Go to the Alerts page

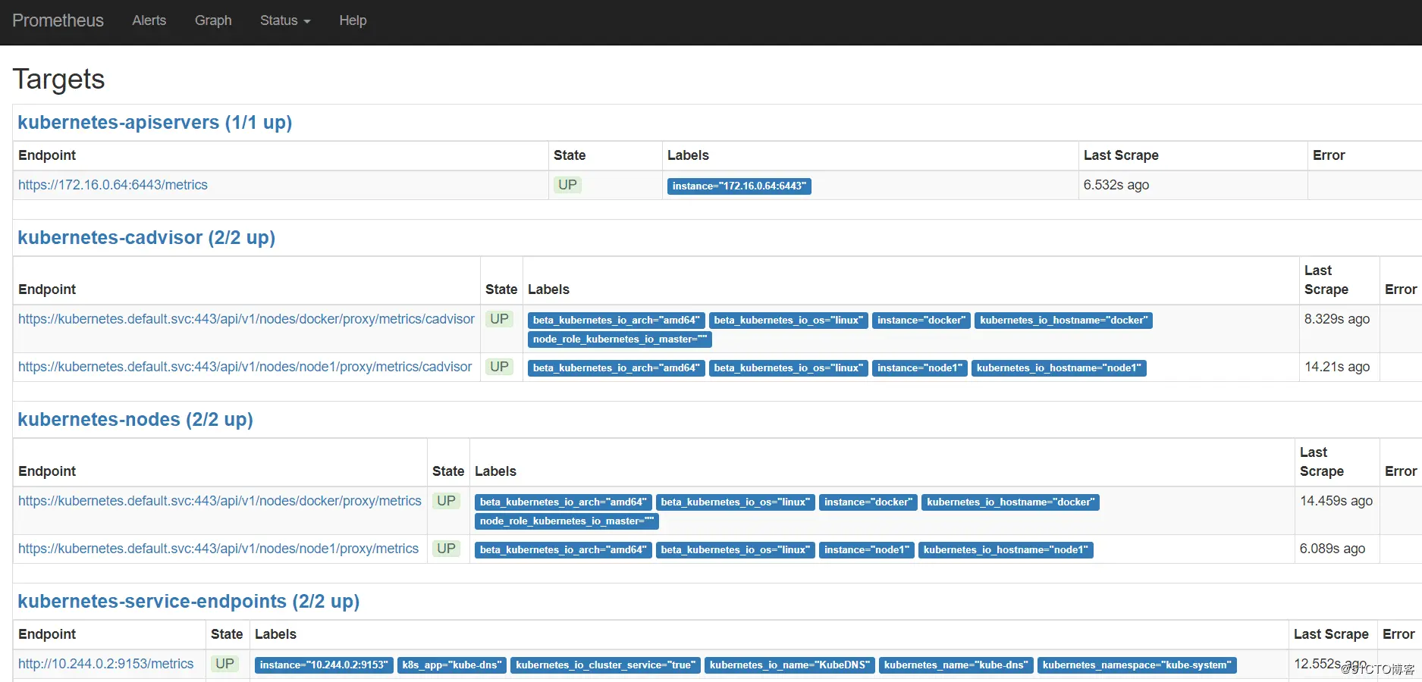(149, 20)
